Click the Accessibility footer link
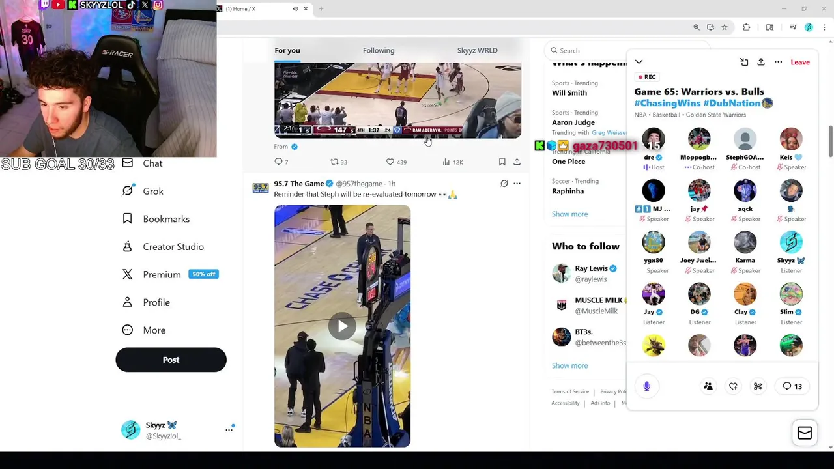 tap(566, 403)
